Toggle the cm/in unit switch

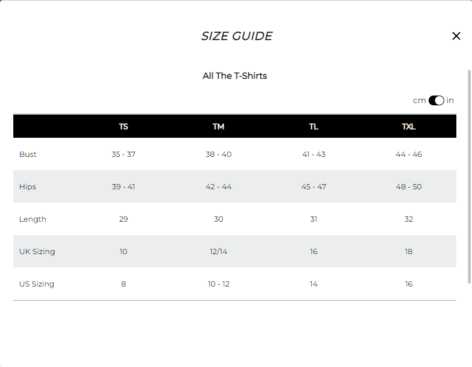click(436, 100)
